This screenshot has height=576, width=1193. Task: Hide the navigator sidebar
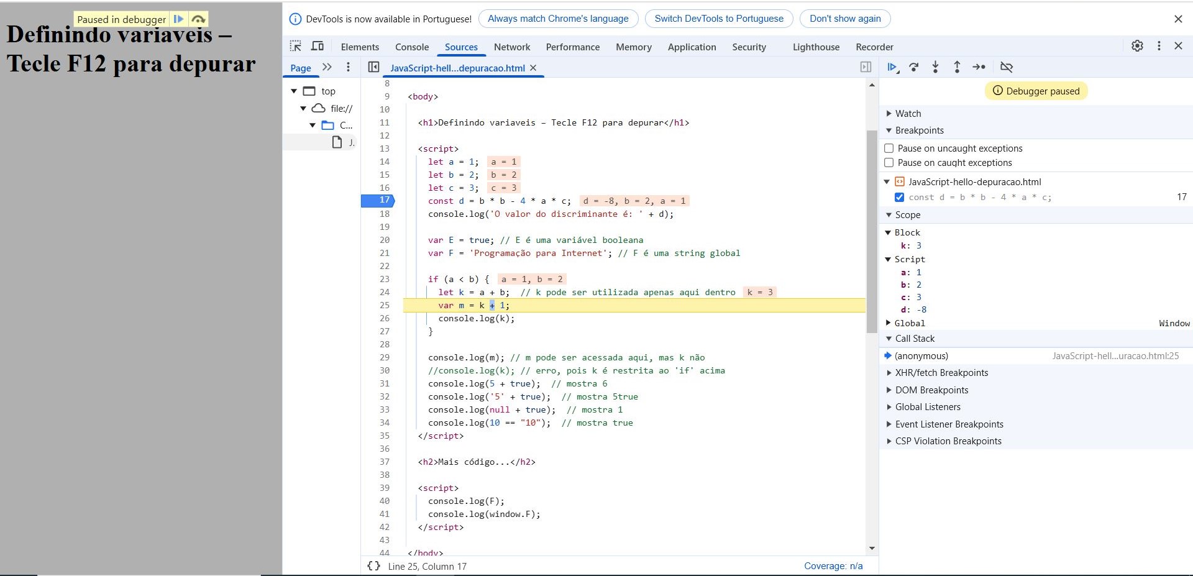(373, 67)
